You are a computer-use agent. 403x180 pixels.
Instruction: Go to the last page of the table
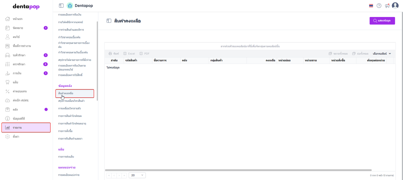124,175
